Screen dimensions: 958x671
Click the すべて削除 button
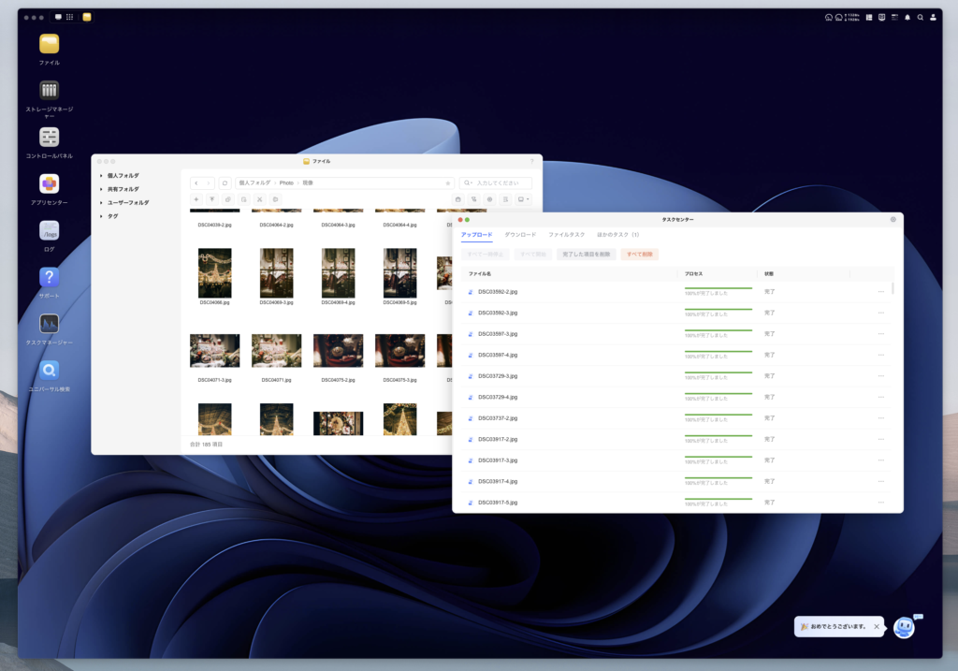click(x=639, y=255)
